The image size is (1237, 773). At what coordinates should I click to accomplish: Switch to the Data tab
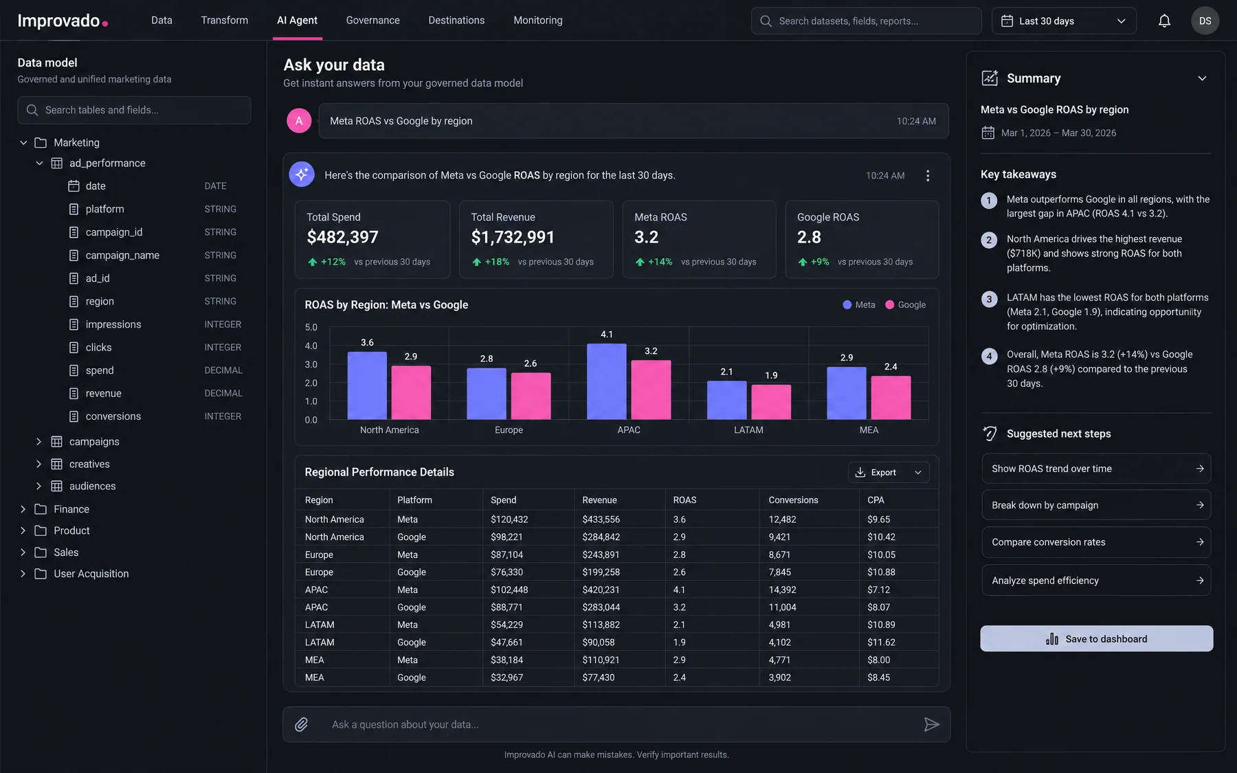point(161,21)
